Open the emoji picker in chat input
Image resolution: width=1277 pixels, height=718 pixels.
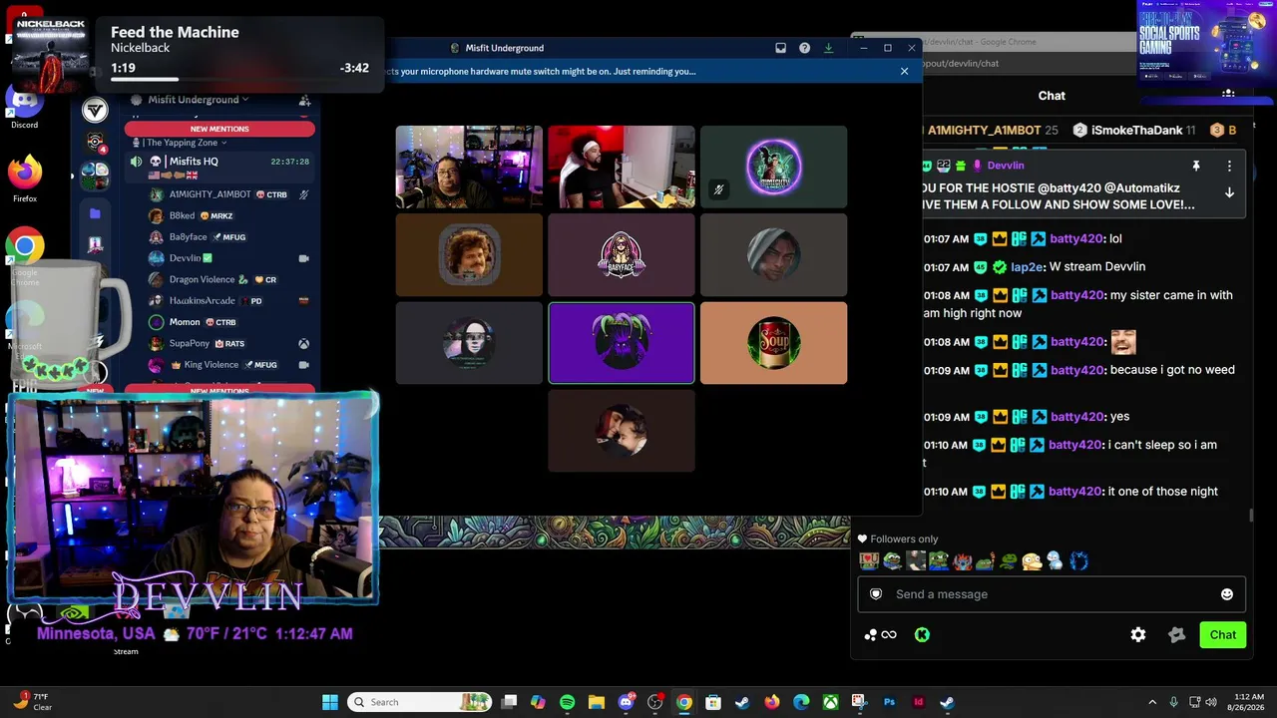pyautogui.click(x=1227, y=594)
